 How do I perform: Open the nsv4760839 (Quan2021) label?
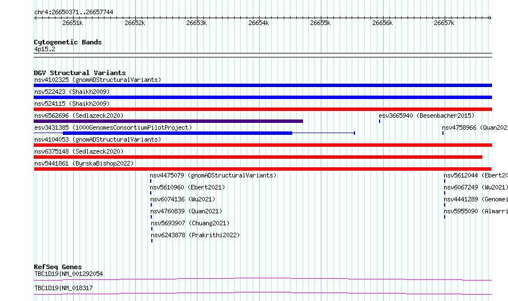pyautogui.click(x=186, y=211)
